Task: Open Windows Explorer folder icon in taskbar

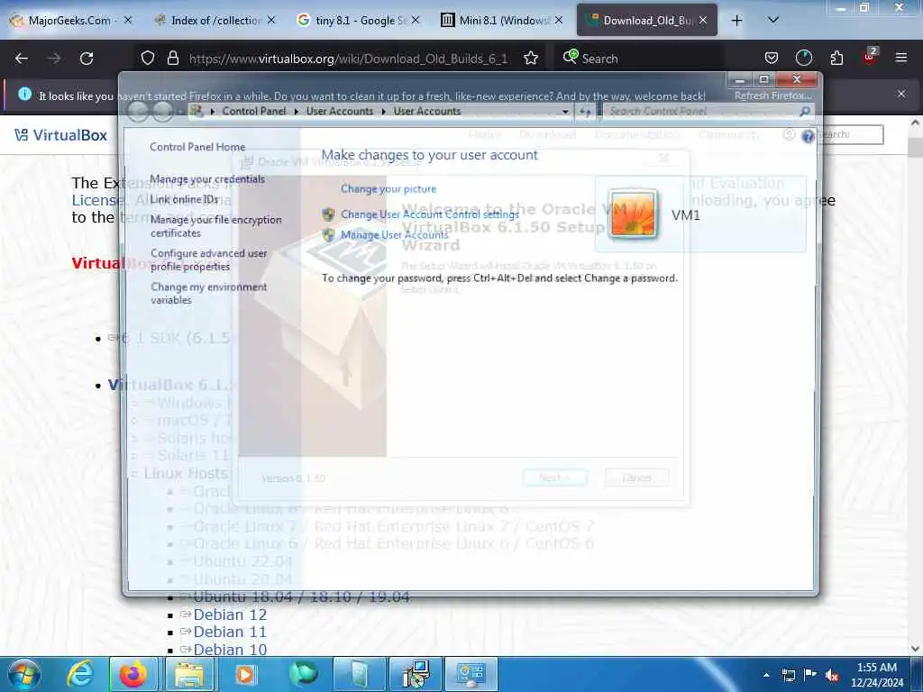Action: 188,674
